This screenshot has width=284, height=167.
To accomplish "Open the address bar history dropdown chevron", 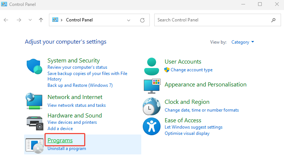I will coord(129,20).
